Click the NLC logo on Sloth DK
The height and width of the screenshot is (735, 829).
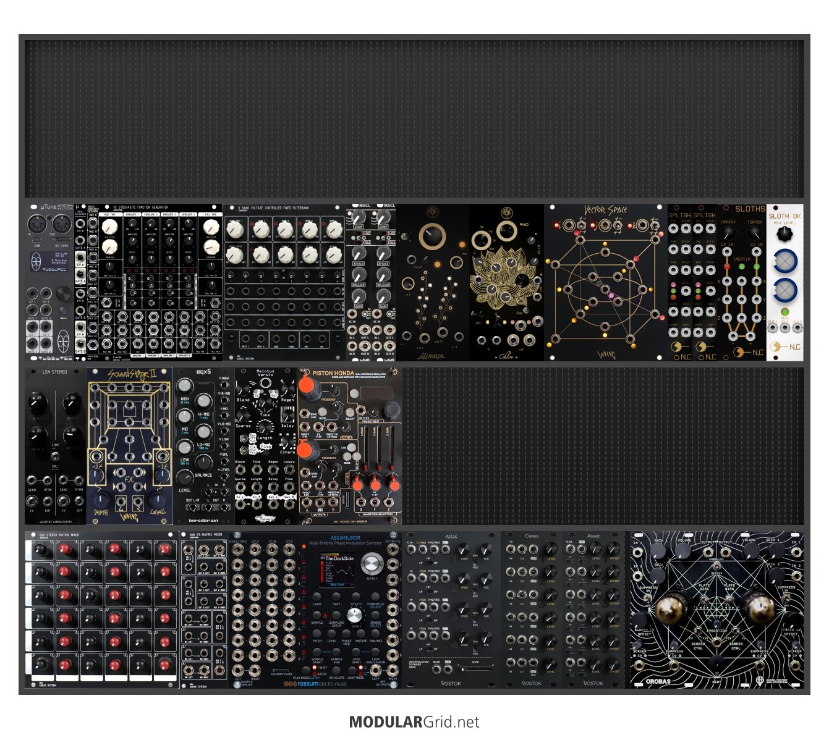click(785, 346)
